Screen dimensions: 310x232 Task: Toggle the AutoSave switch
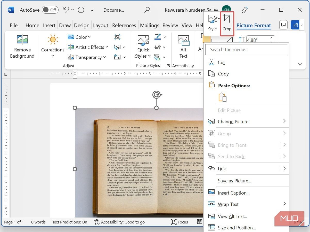coord(50,10)
